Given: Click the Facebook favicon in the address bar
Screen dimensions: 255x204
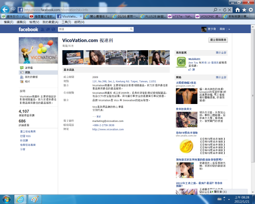Looking at the screenshot, I should click(x=20, y=10).
